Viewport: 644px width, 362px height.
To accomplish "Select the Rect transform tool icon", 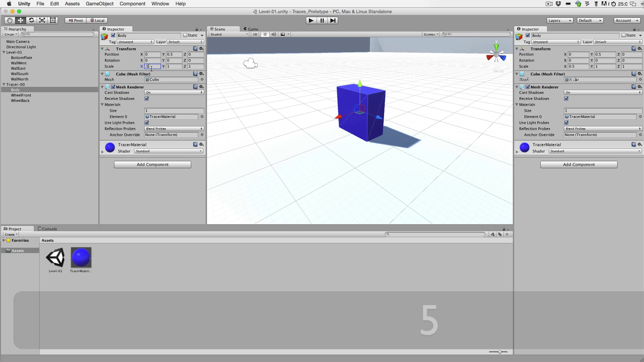I will (53, 20).
